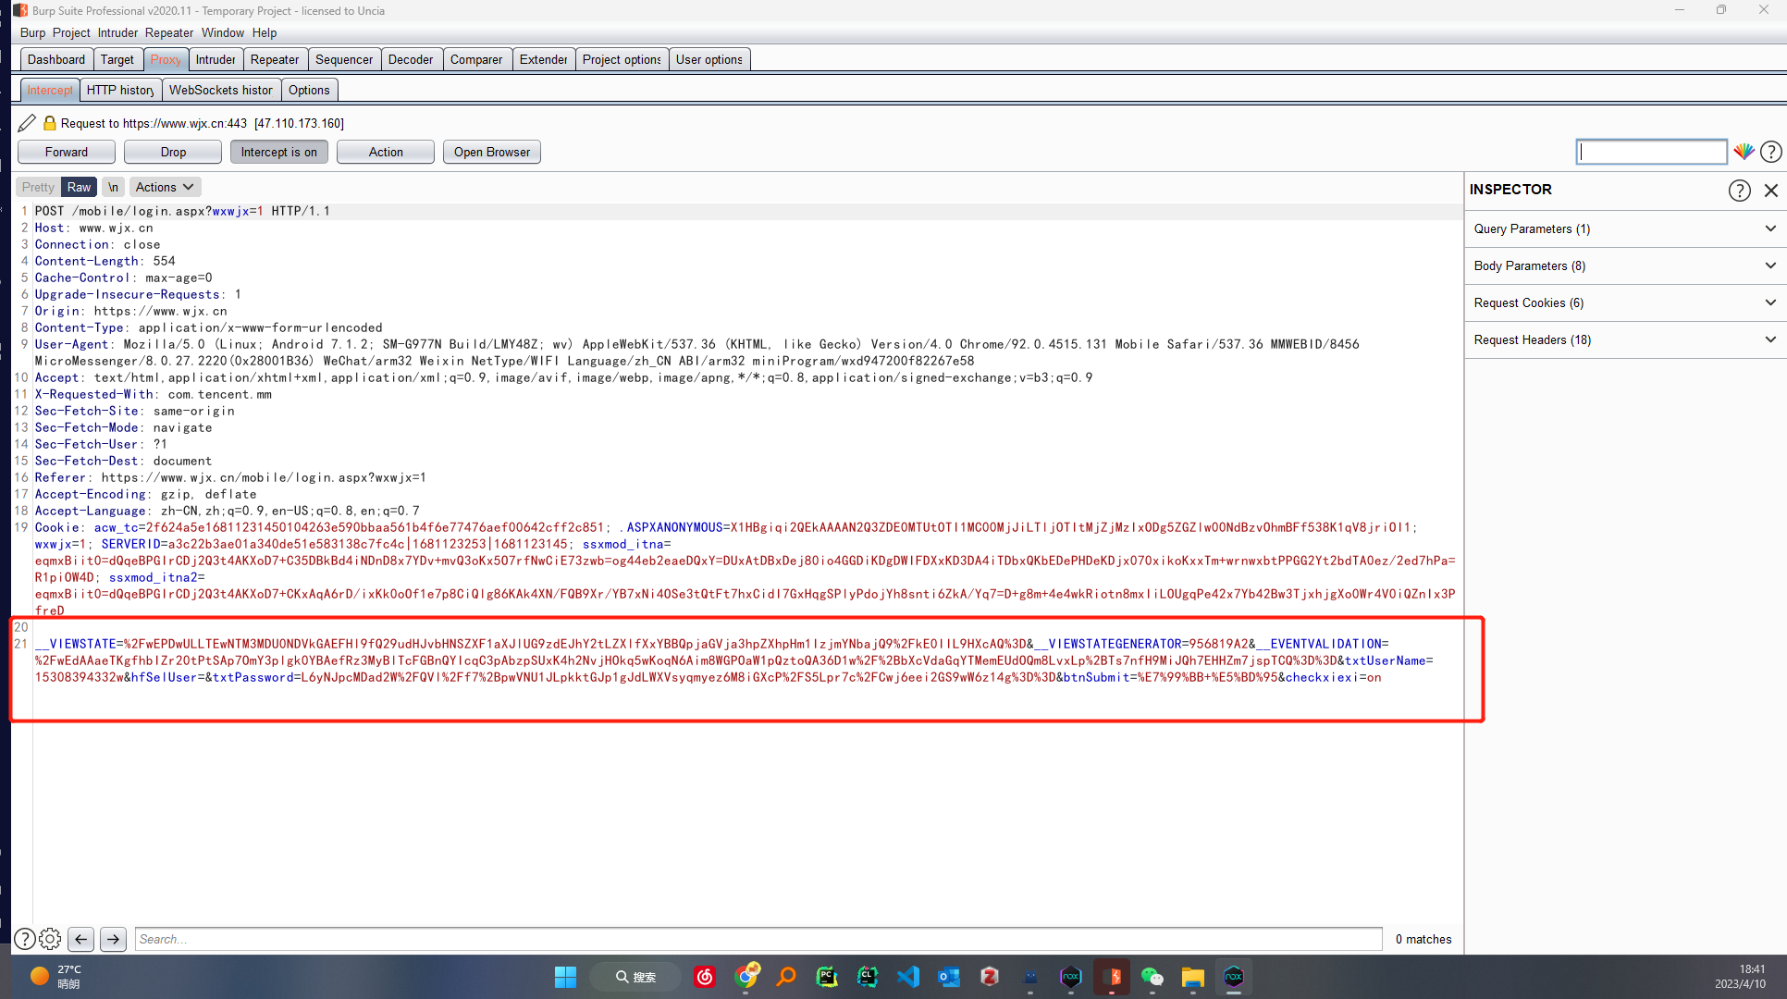Open Inspector help question mark icon
Image resolution: width=1787 pixels, height=999 pixels.
tap(1739, 190)
